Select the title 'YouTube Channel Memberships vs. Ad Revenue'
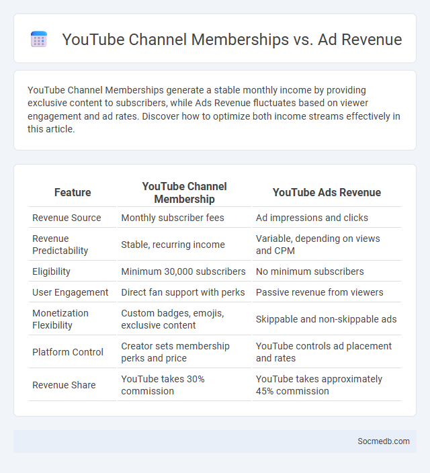Viewport: 430px width, 473px height. coord(232,40)
